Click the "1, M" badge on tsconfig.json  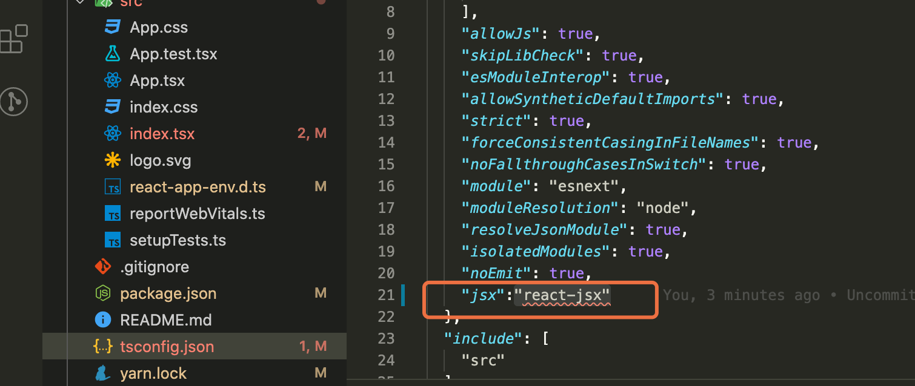click(313, 347)
